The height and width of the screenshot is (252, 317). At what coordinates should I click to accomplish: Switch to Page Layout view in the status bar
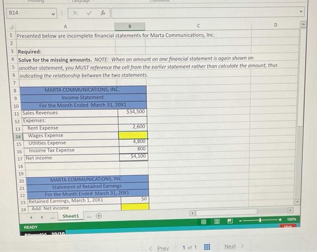pos(217,222)
